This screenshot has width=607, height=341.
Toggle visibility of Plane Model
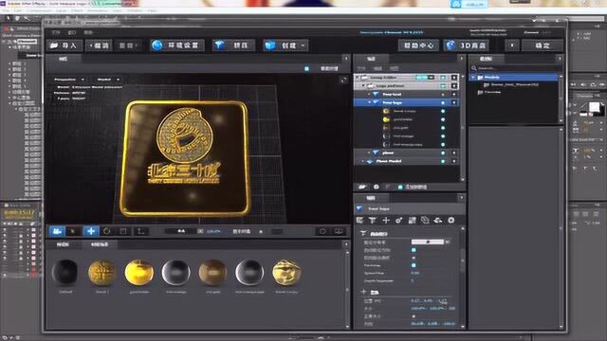coord(443,161)
